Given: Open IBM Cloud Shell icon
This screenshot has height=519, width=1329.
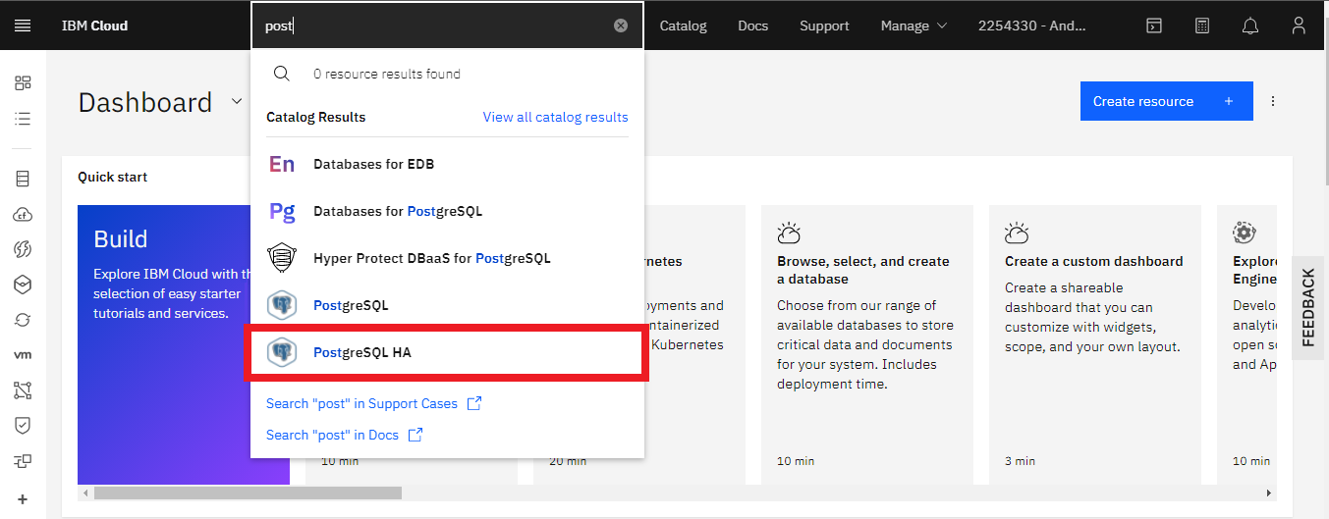Looking at the screenshot, I should coord(1155,26).
